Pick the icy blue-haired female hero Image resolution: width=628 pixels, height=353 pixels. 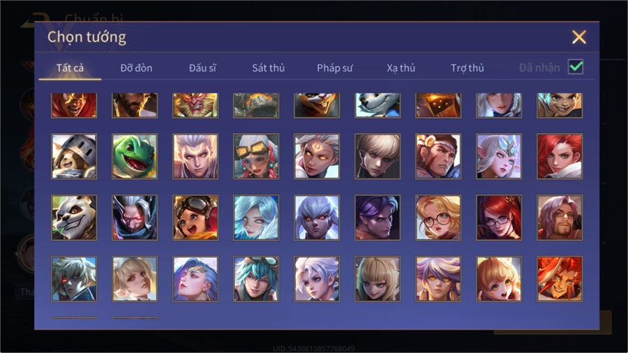[x=256, y=218]
